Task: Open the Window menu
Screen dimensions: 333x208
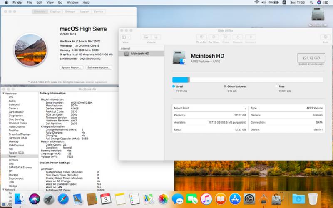Action: coord(72,2)
